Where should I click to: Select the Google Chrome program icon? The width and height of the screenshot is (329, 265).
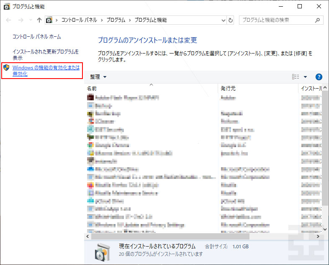pyautogui.click(x=90, y=145)
